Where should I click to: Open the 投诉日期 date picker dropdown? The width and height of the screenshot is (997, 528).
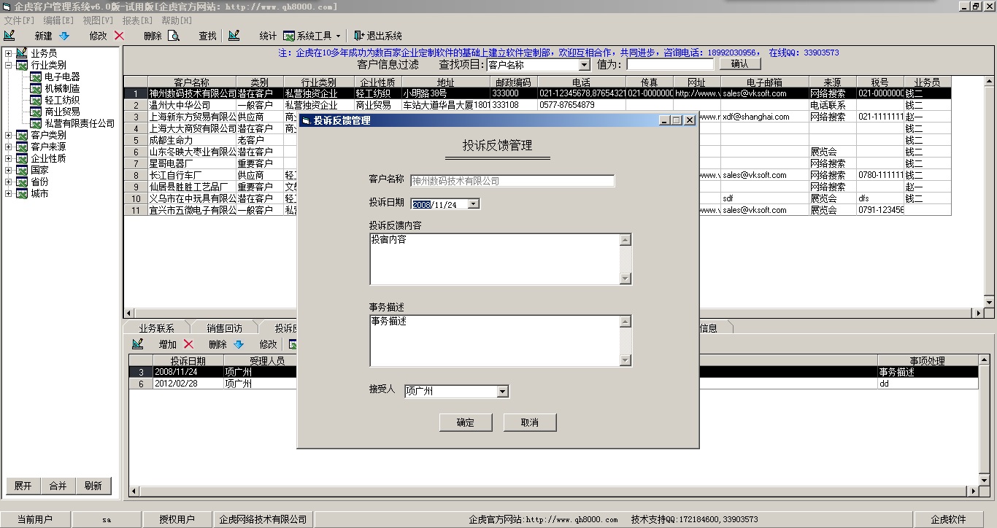(x=473, y=204)
